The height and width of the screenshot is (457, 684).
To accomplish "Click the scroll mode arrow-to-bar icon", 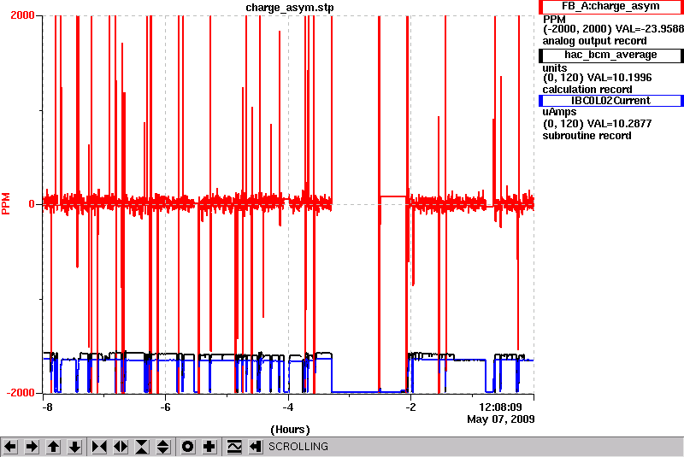I will coord(256,447).
